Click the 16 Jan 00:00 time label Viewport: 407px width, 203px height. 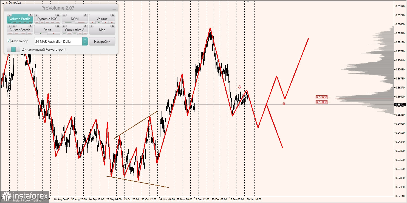(x=236, y=199)
